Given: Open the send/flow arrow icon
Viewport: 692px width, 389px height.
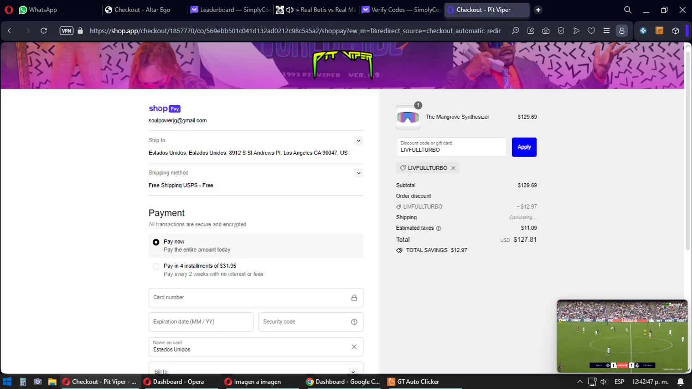Looking at the screenshot, I should (x=576, y=31).
